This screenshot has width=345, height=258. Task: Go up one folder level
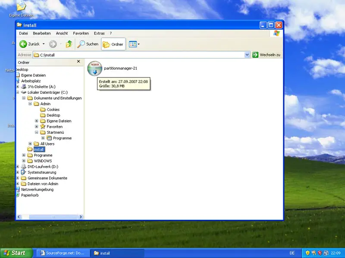(69, 44)
